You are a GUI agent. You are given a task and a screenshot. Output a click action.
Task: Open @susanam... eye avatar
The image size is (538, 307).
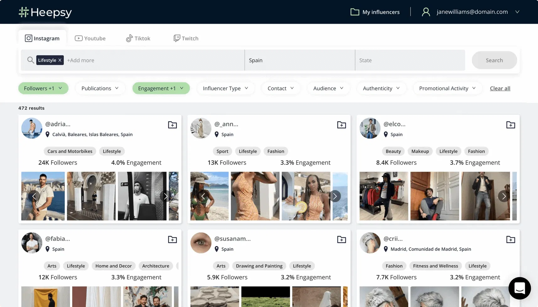pos(201,243)
